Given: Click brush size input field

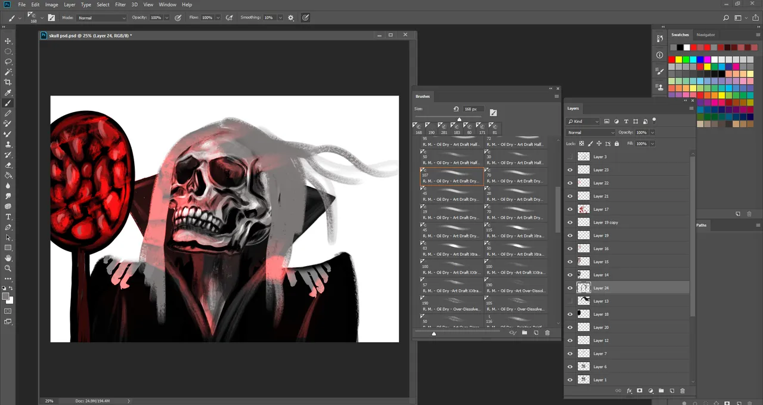Looking at the screenshot, I should coord(473,109).
